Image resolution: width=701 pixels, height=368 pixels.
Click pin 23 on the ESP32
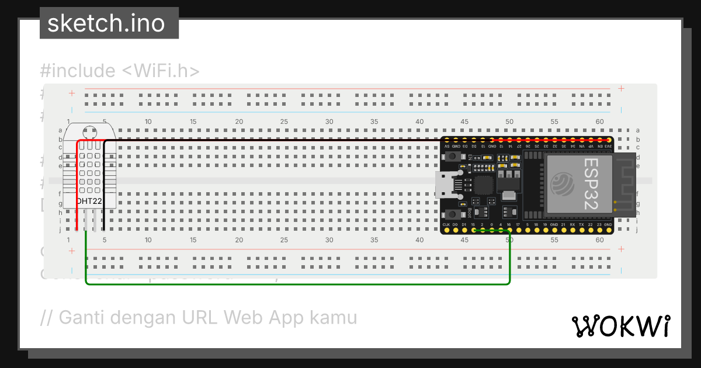click(x=599, y=231)
